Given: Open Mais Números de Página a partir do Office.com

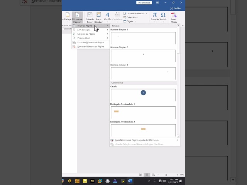Looking at the screenshot, I should [145, 140].
